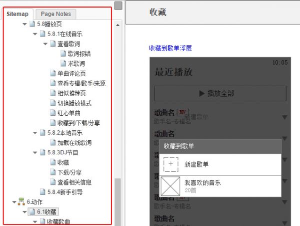Collapse the 5.8.1在线音乐 node
The width and height of the screenshot is (300, 226).
[x=35, y=34]
